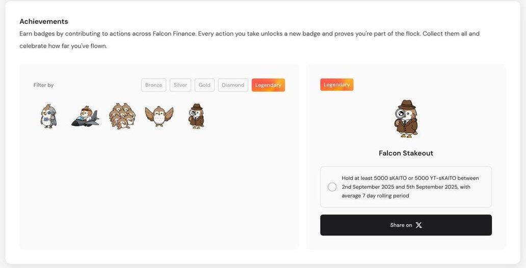Filter achievements by Gold tier
The width and height of the screenshot is (526, 268).
click(204, 85)
